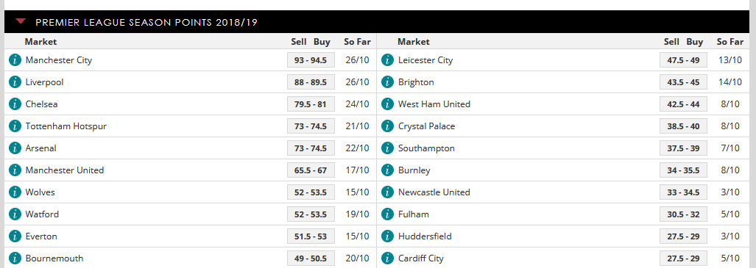756x268 pixels.
Task: Open info icon beside Liverpool
Action: click(15, 82)
